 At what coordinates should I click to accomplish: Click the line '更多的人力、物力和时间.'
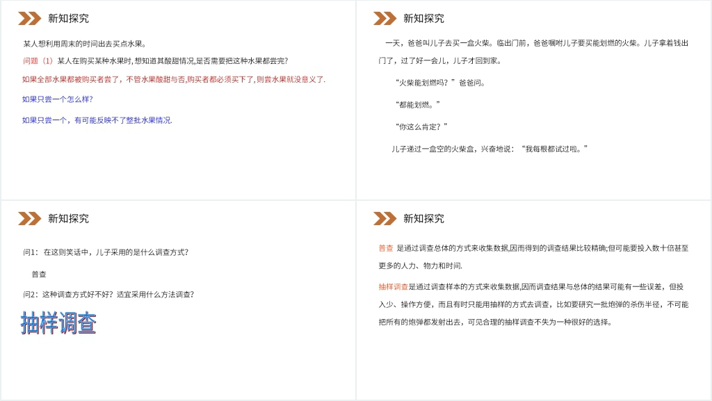(421, 265)
